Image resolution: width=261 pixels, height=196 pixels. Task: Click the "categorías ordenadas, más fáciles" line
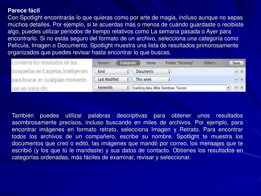click(x=101, y=157)
